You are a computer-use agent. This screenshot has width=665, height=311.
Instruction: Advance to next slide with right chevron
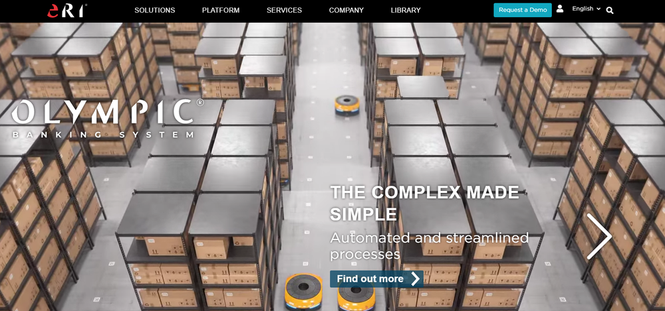599,236
